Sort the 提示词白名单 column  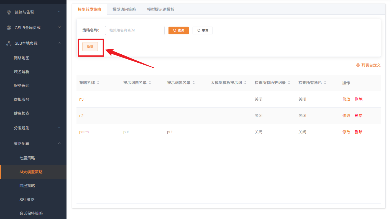150,82
